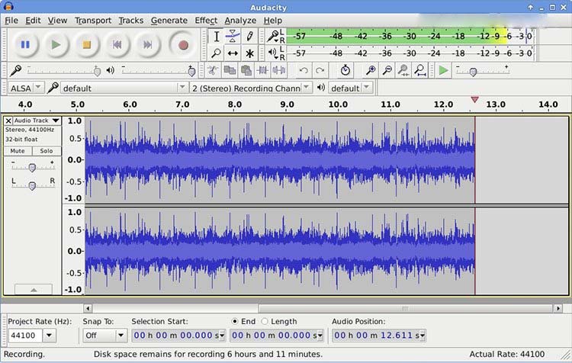Adjust the track gain slider

click(x=32, y=168)
